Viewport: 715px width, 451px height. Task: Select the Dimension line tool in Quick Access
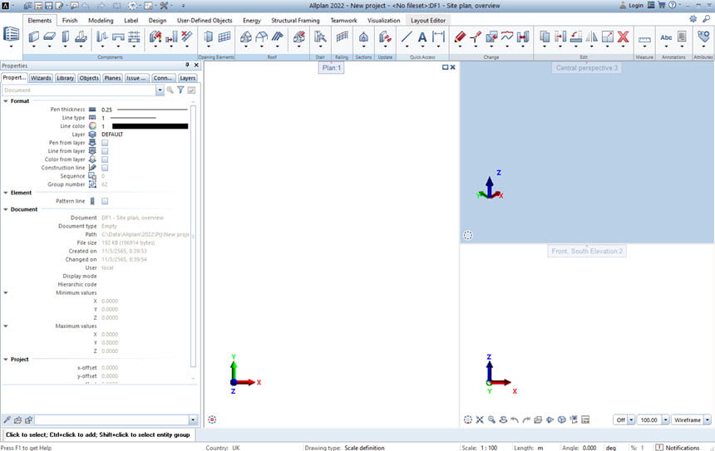point(438,37)
